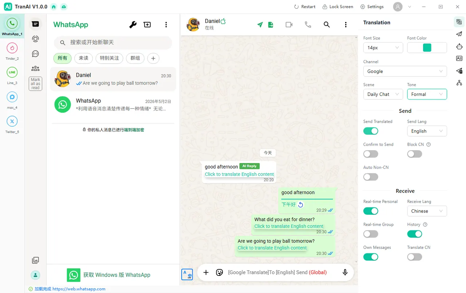Disable Real-time Personal translation switch

tap(371, 211)
